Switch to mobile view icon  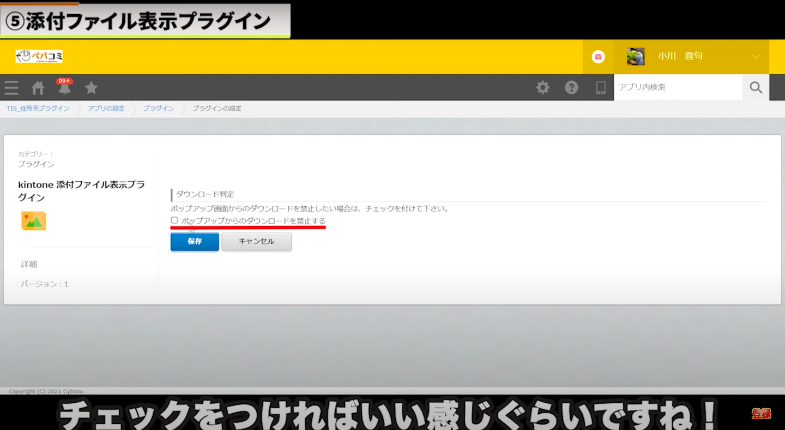(x=600, y=87)
